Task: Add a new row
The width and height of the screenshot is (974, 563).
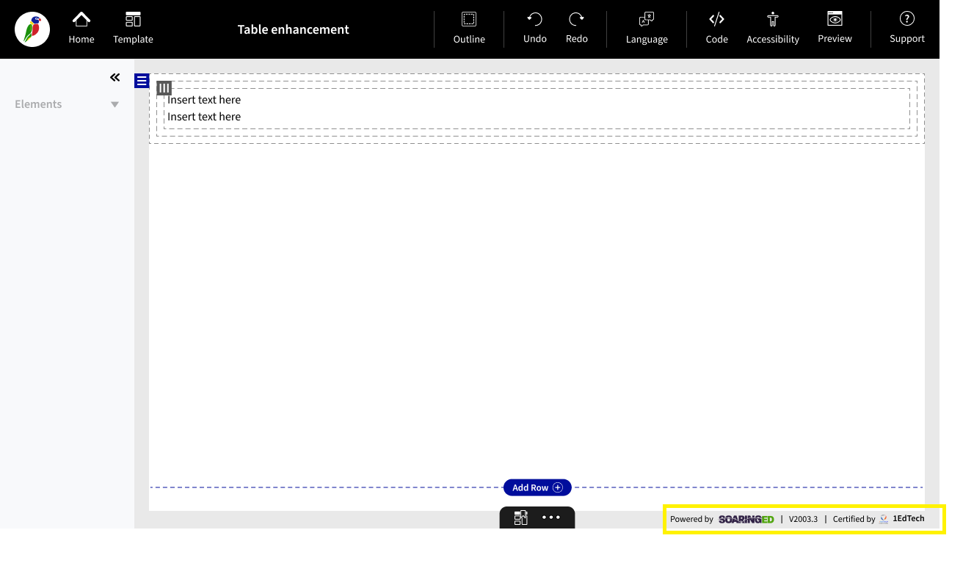Action: click(x=537, y=487)
